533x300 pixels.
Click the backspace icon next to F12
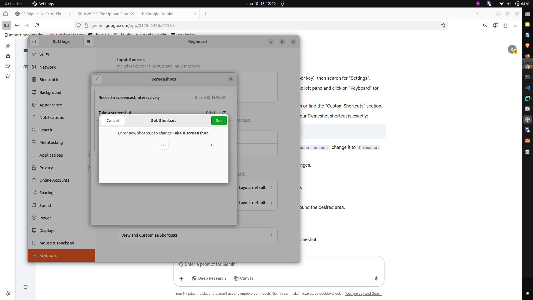[213, 145]
